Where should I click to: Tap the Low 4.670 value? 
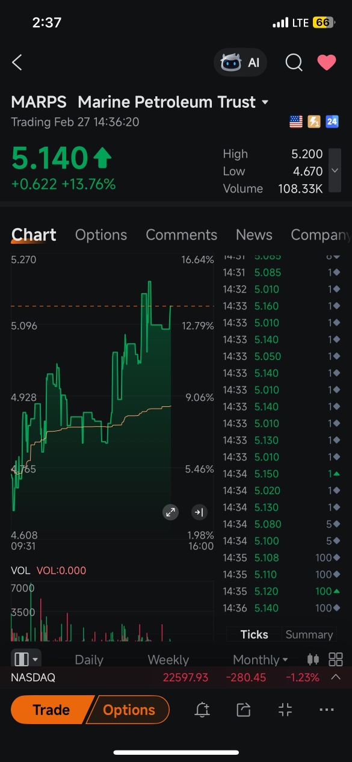[x=307, y=172]
